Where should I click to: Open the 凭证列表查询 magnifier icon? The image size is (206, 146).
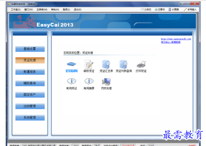click(123, 64)
